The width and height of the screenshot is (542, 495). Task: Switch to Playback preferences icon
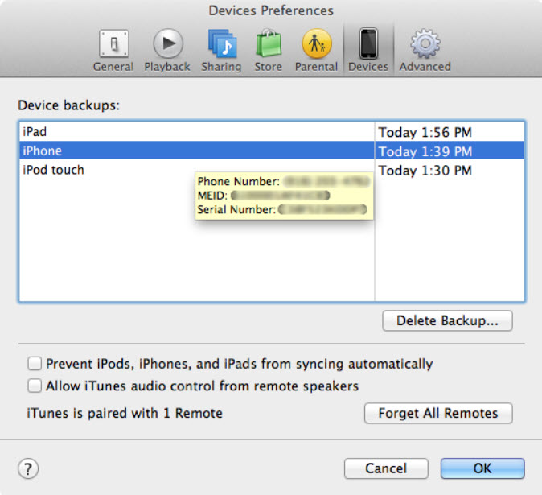(167, 44)
